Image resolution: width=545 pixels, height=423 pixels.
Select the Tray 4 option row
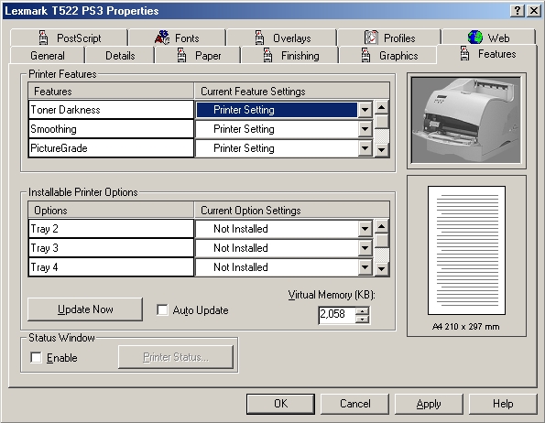(111, 267)
